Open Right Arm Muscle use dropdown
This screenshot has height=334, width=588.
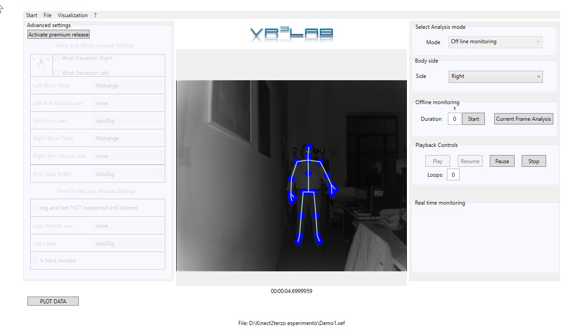128,156
